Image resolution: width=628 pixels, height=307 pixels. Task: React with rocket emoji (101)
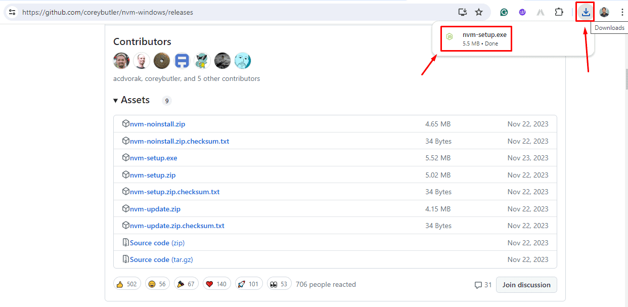(x=249, y=284)
